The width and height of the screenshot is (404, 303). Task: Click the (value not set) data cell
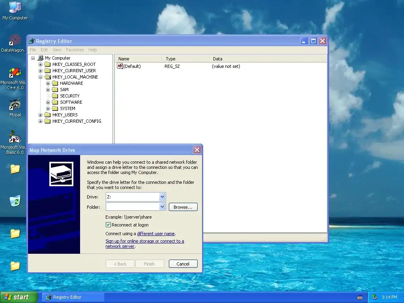tap(226, 66)
